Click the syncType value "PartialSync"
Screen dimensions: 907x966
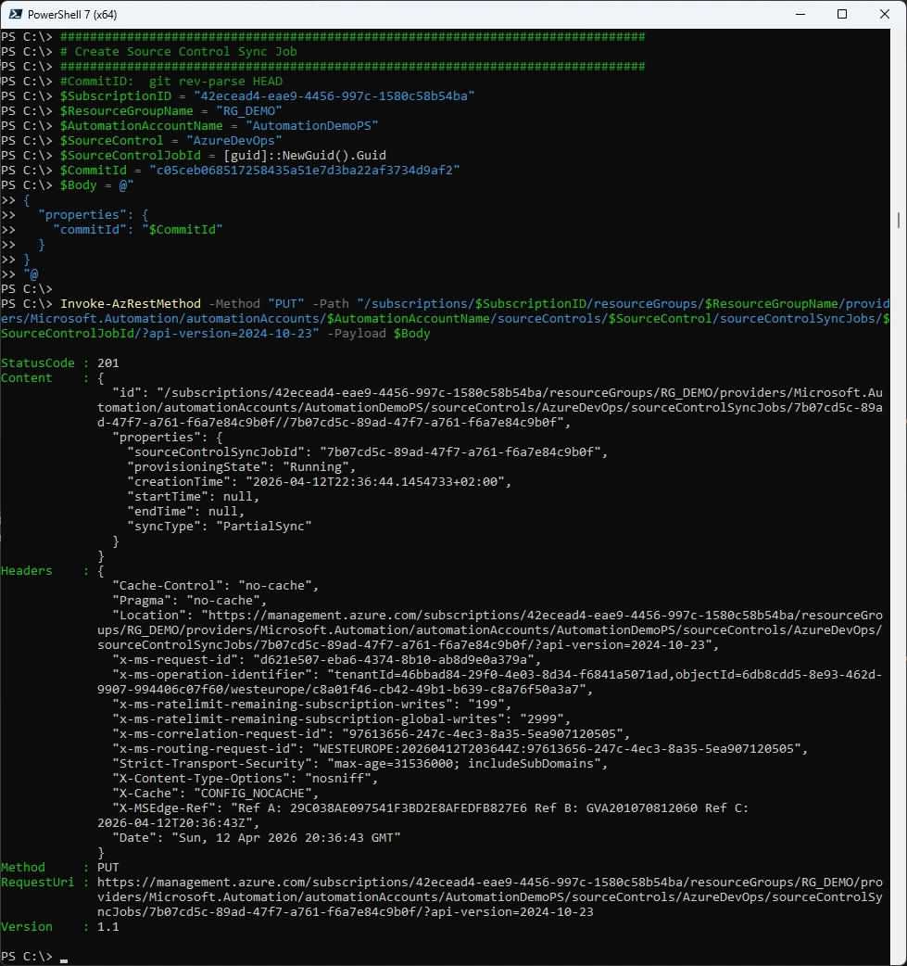(263, 526)
